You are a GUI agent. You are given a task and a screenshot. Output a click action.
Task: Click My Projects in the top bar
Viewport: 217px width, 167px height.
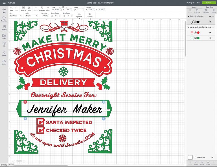(190, 3)
